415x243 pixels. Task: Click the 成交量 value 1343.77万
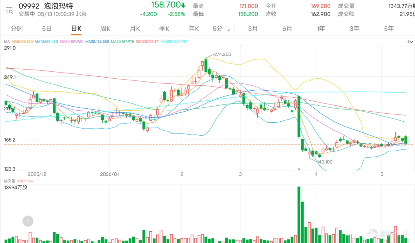[402, 6]
